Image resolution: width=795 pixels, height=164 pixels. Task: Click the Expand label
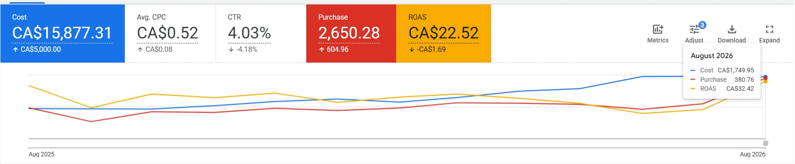pyautogui.click(x=769, y=40)
